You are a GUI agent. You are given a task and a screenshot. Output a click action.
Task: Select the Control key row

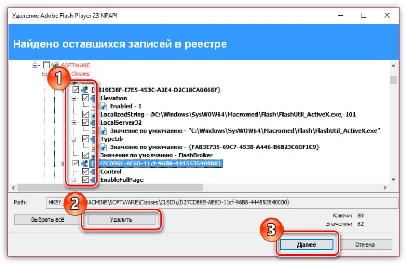pos(111,172)
